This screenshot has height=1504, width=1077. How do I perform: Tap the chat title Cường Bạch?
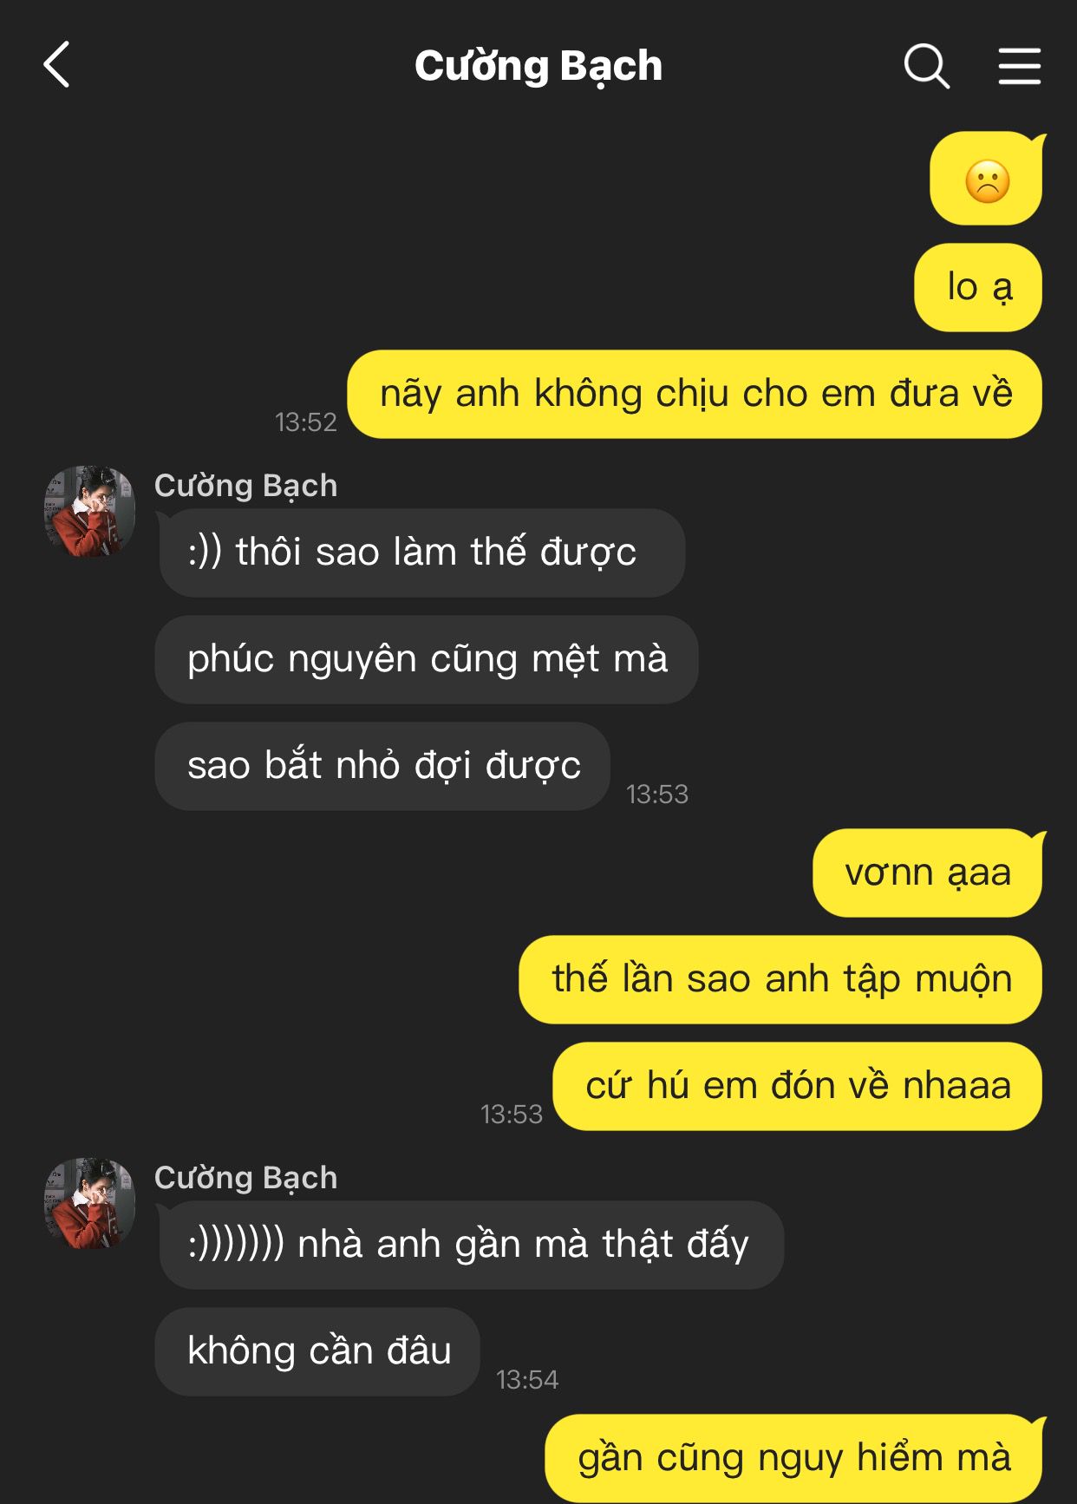[x=538, y=66]
